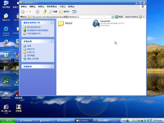Open the 檢視(V) View menu
The image size is (164, 123).
pyautogui.click(x=41, y=7)
